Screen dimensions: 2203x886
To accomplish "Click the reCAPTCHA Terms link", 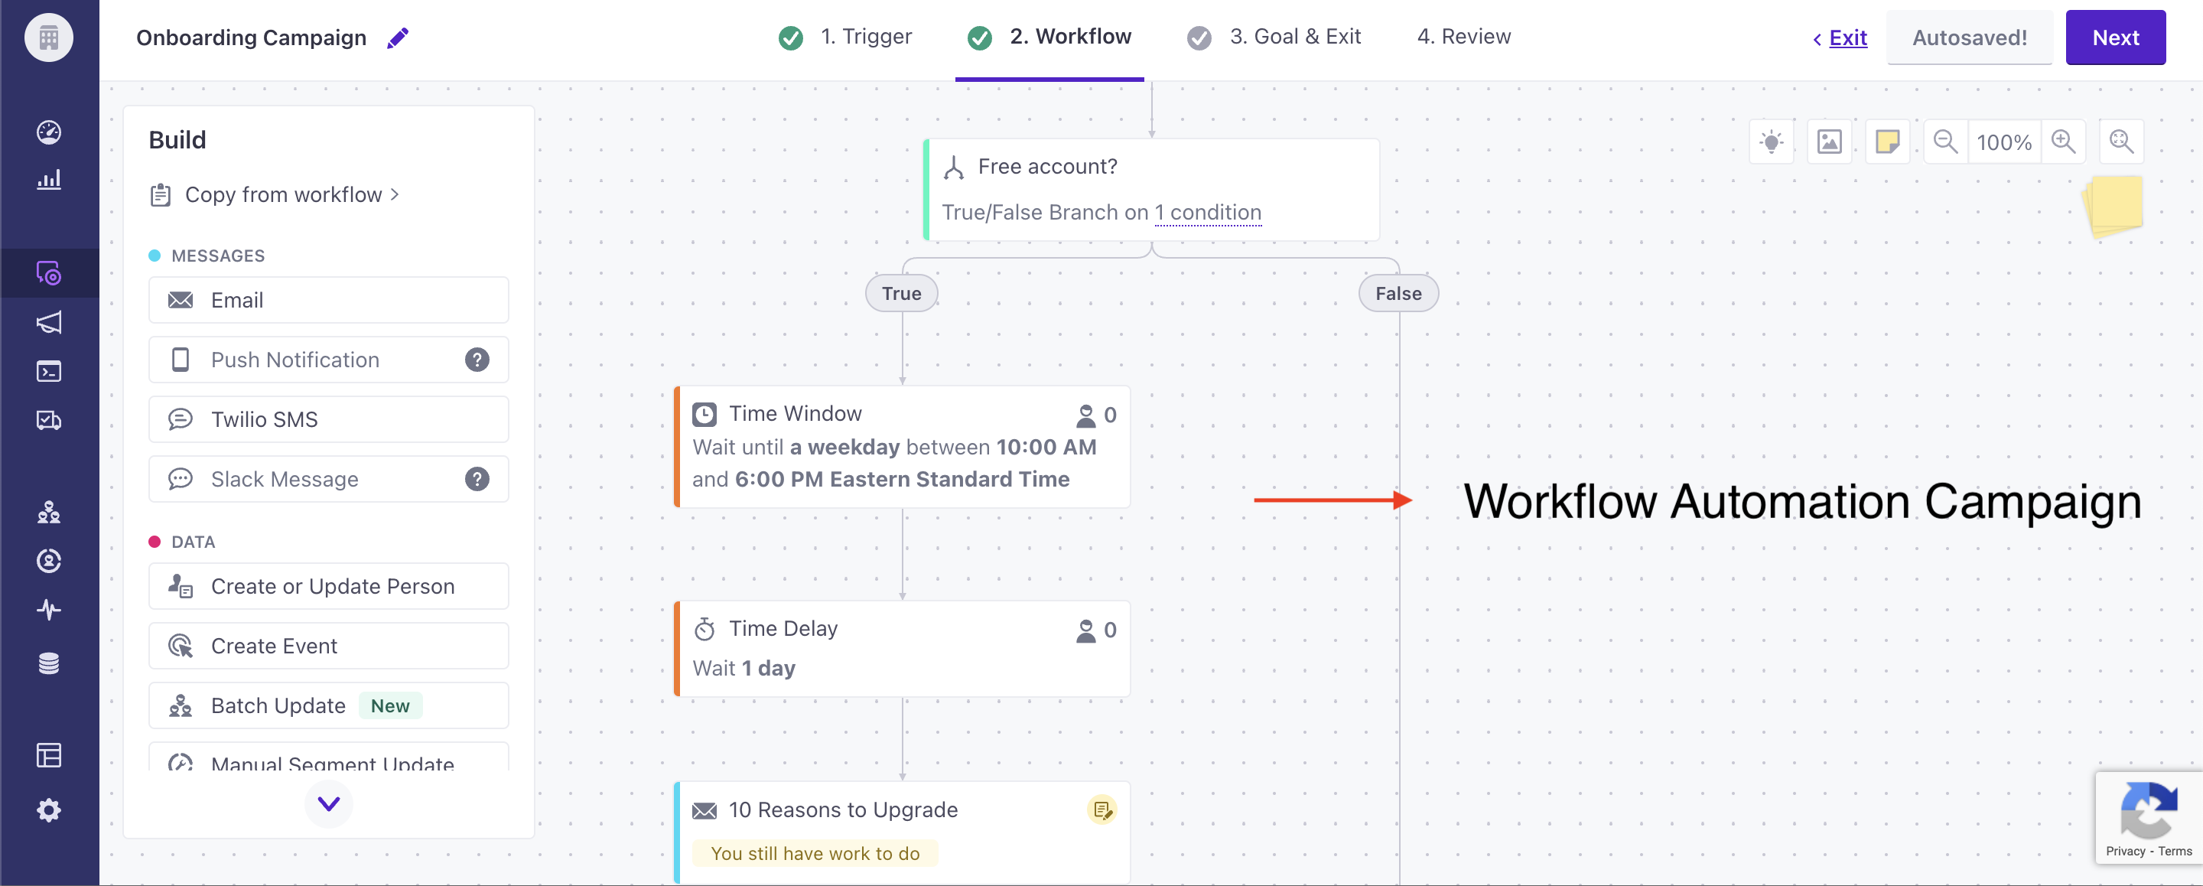I will pyautogui.click(x=2174, y=852).
